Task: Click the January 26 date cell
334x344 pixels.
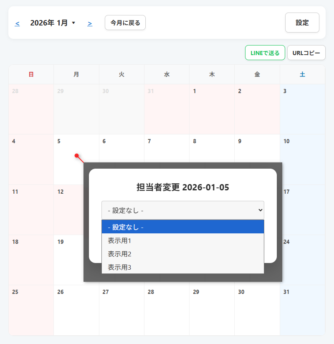Action: 76,310
